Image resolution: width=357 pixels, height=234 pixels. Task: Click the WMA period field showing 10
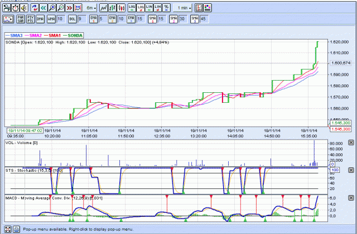coord(60,18)
